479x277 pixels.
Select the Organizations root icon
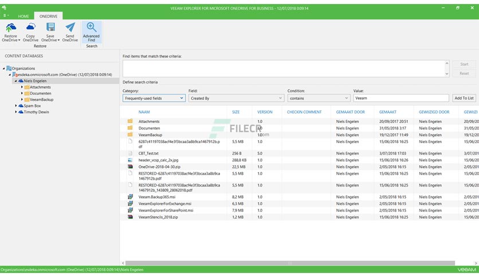[x=9, y=68]
